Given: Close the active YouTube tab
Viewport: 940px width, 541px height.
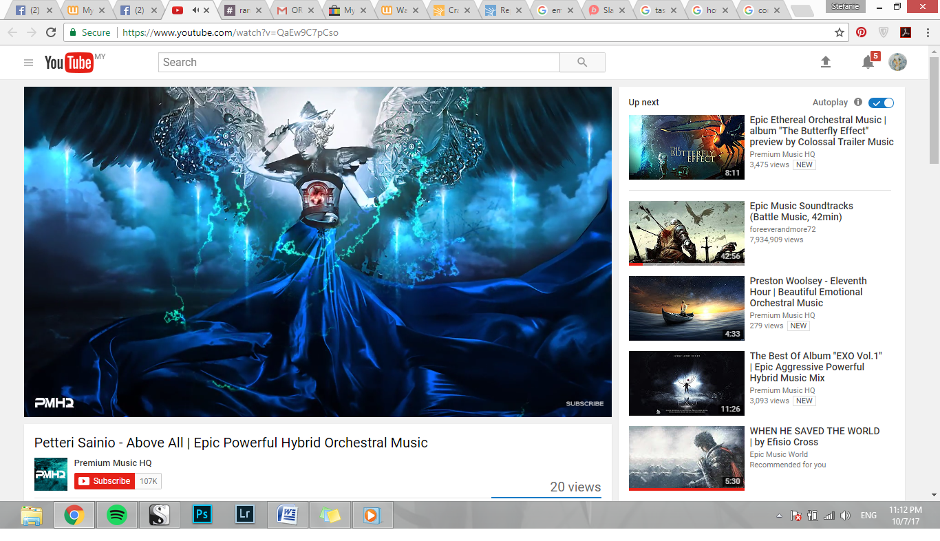Looking at the screenshot, I should coord(207,10).
